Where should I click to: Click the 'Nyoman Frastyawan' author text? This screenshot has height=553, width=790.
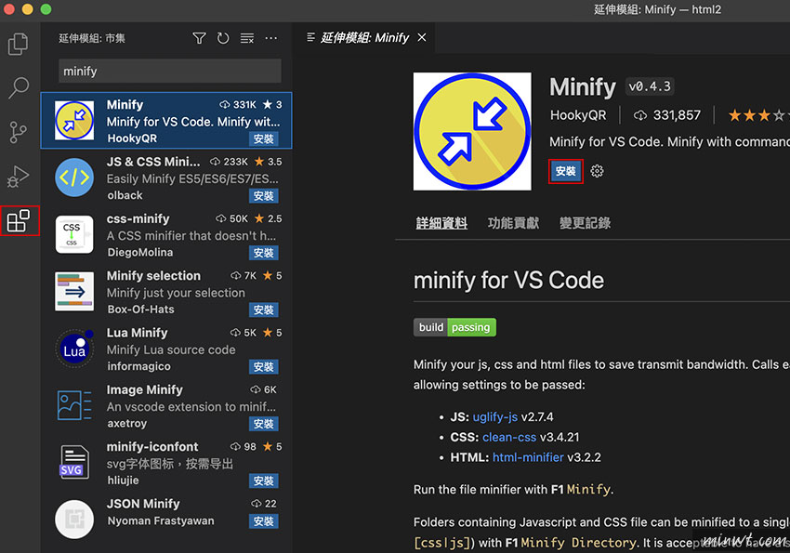161,520
